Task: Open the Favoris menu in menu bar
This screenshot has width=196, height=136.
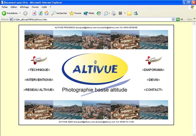Action: tap(35, 7)
